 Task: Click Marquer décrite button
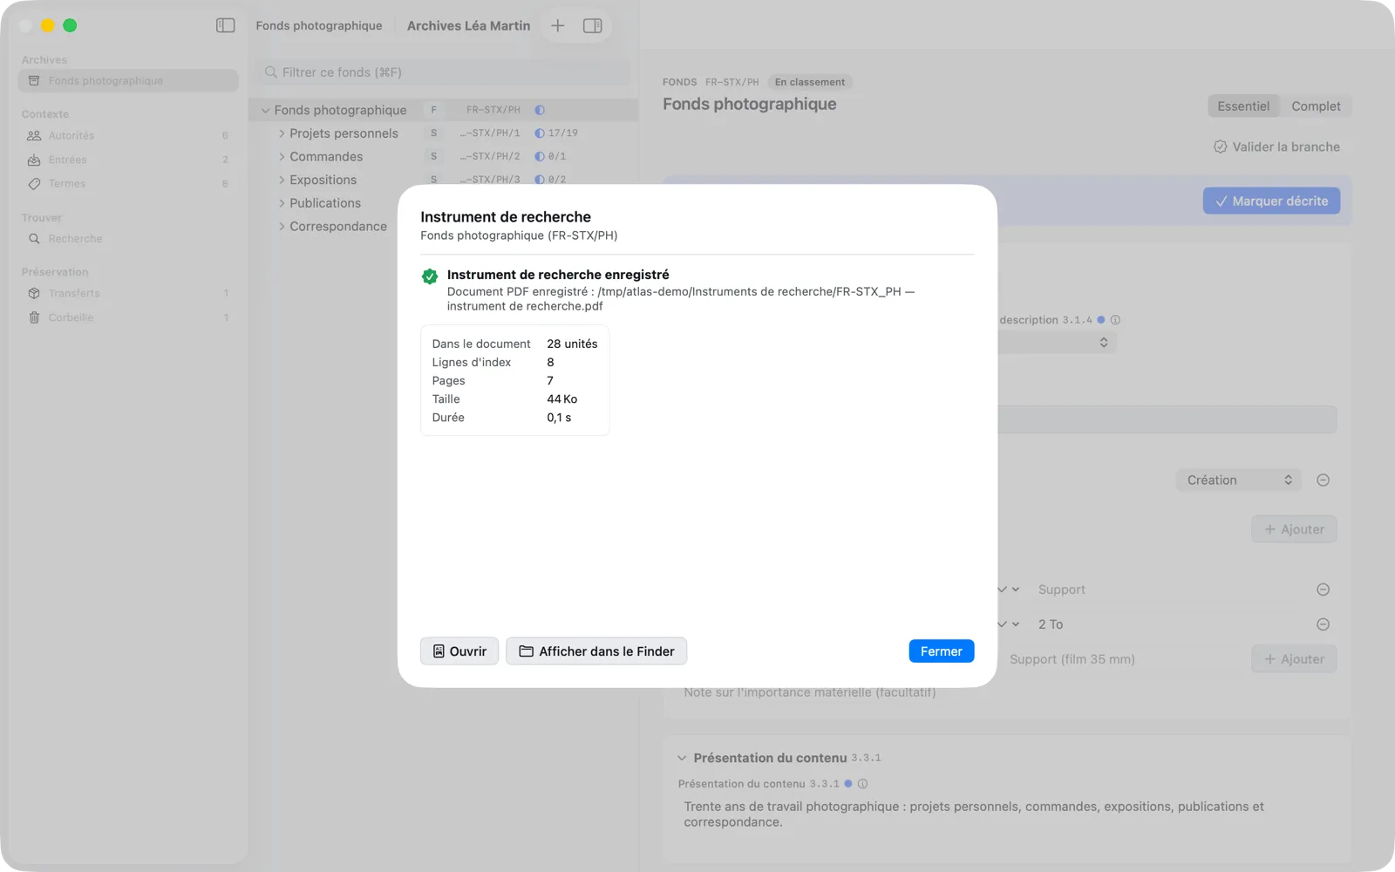click(1271, 201)
